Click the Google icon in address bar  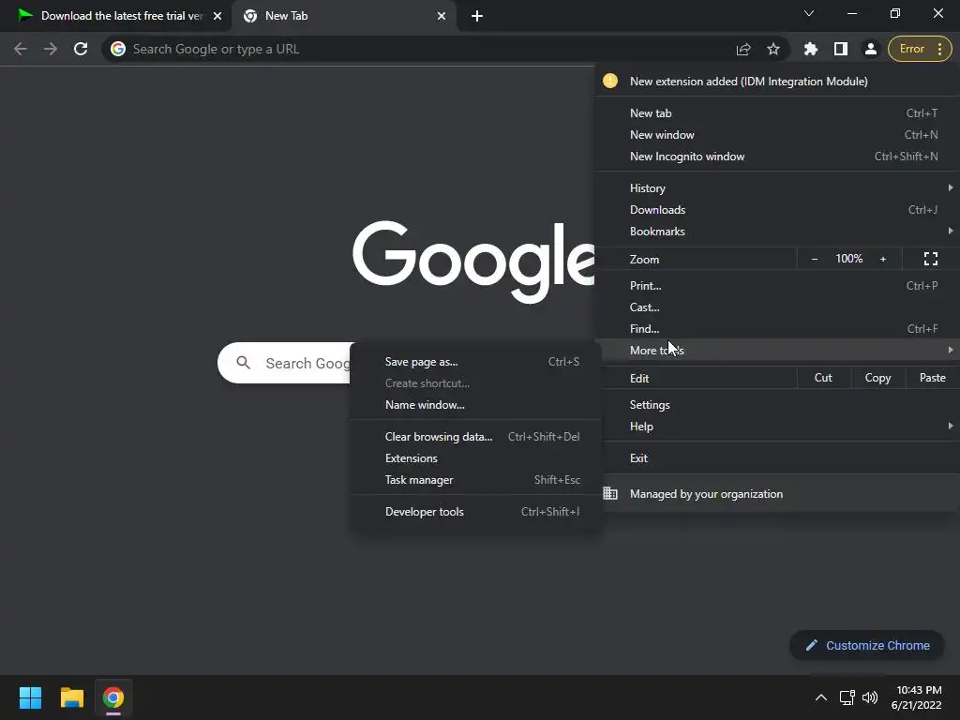117,49
